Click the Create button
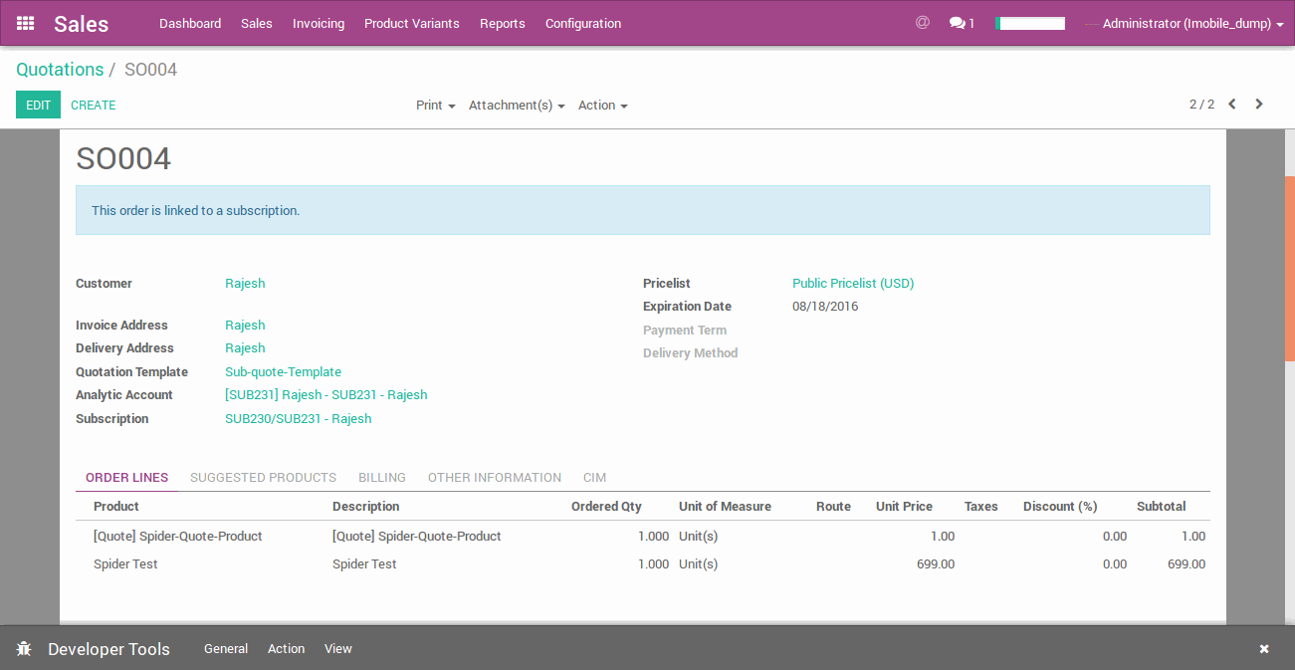This screenshot has height=670, width=1295. tap(93, 105)
